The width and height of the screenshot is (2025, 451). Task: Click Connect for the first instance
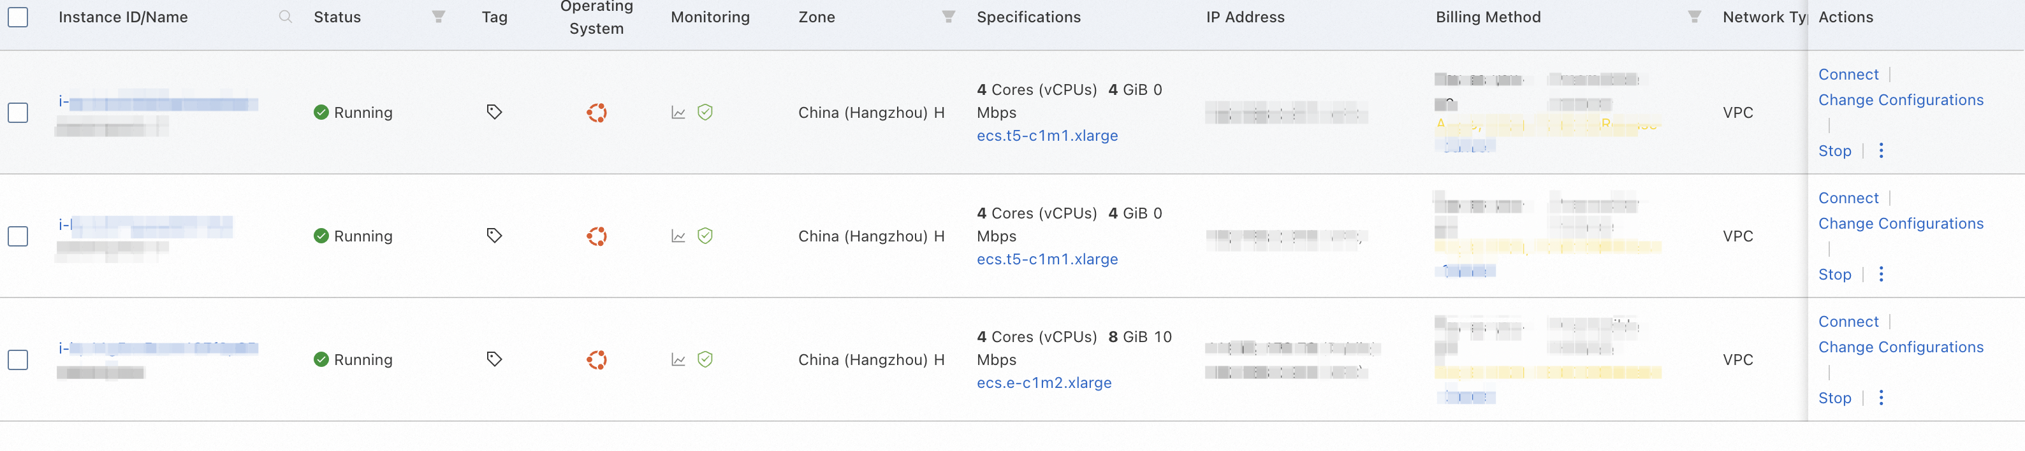coord(1848,75)
